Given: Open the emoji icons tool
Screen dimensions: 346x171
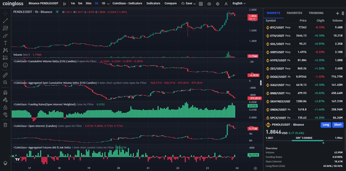Looking at the screenshot, I should click(5, 65).
